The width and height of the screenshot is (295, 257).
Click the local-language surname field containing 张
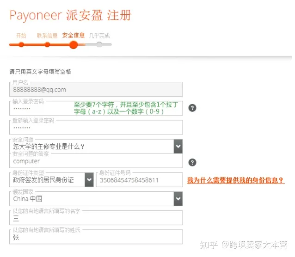96,237
